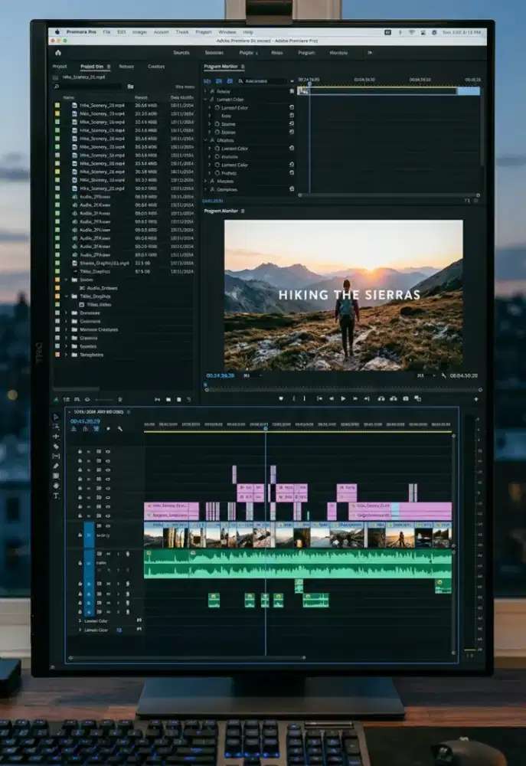This screenshot has height=766, width=526.
Task: Mute the main waveform audio track
Action: 109,554
